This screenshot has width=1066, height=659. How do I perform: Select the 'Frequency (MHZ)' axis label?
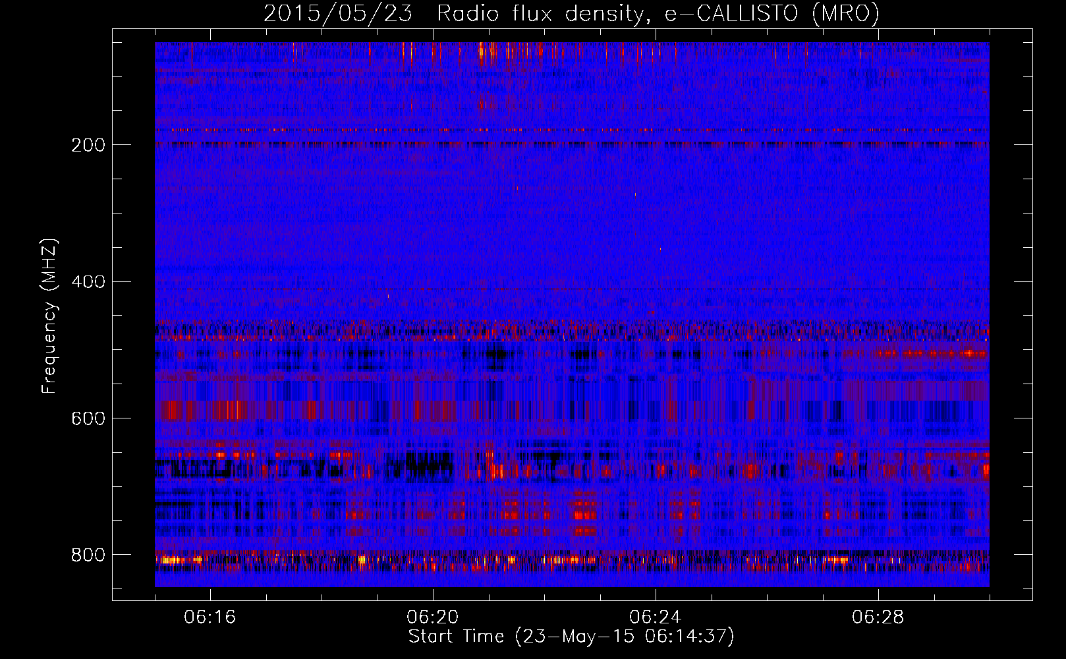tap(49, 316)
